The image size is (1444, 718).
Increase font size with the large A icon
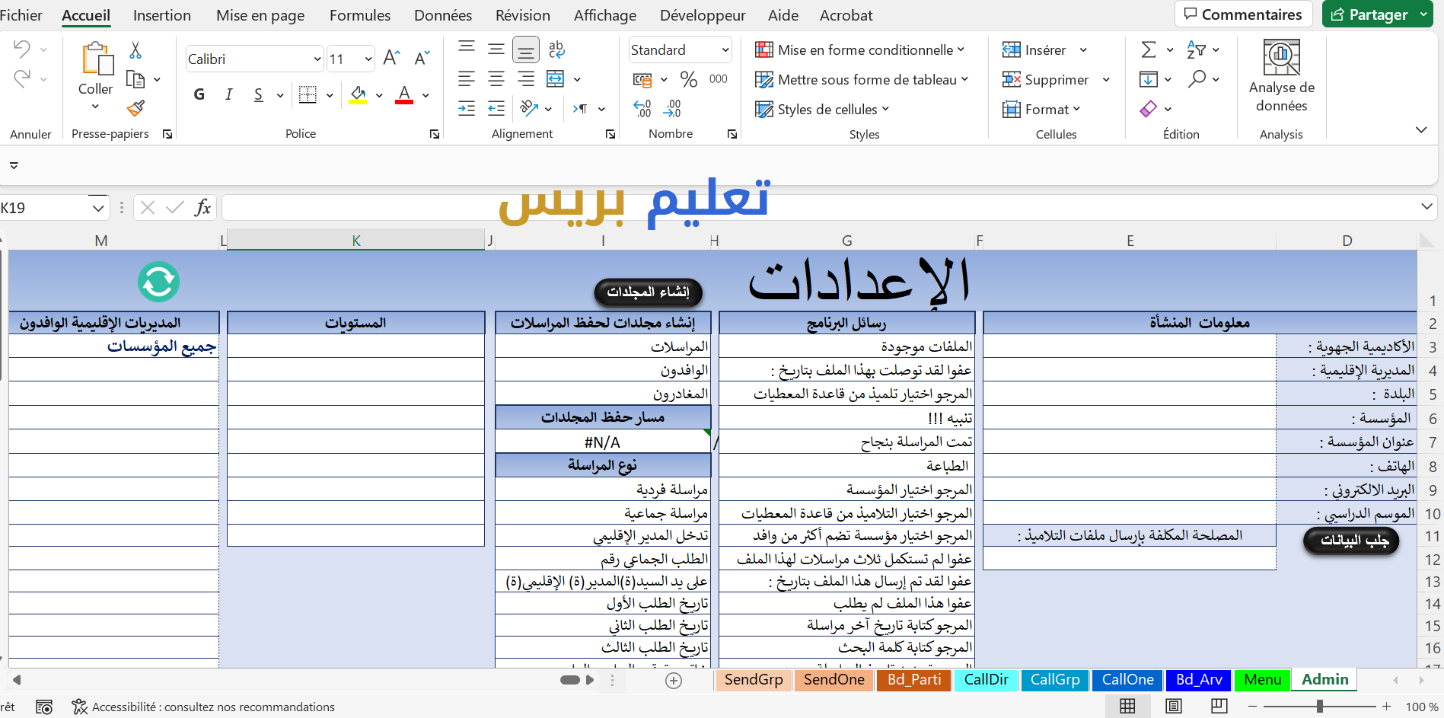391,58
